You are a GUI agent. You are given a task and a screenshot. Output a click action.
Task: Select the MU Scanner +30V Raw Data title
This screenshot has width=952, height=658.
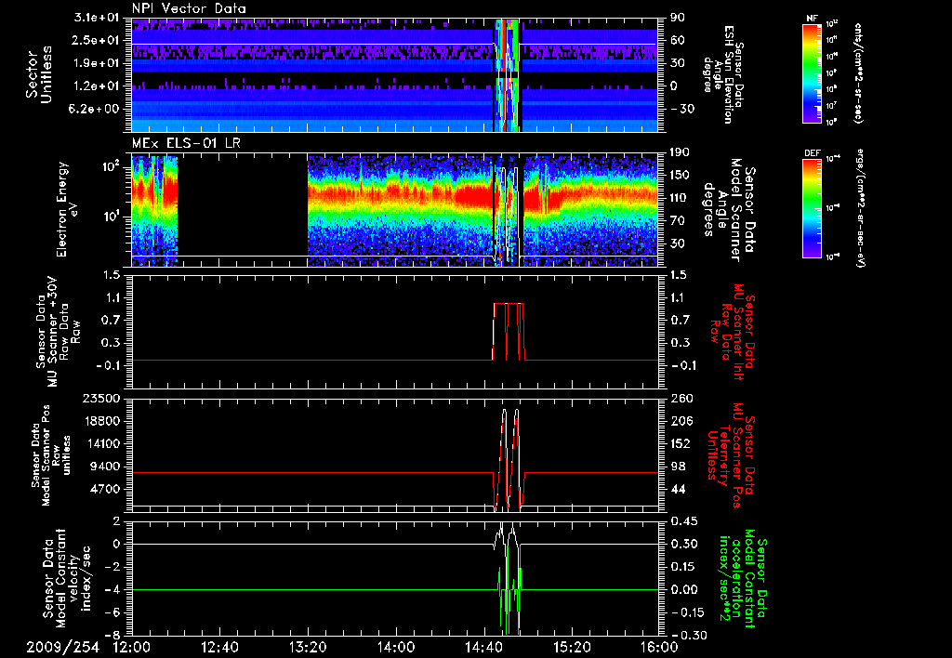[59, 332]
